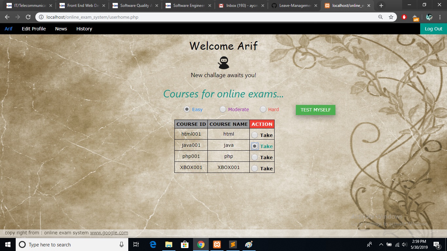
Task: Open the History page from navigation
Action: 84,29
